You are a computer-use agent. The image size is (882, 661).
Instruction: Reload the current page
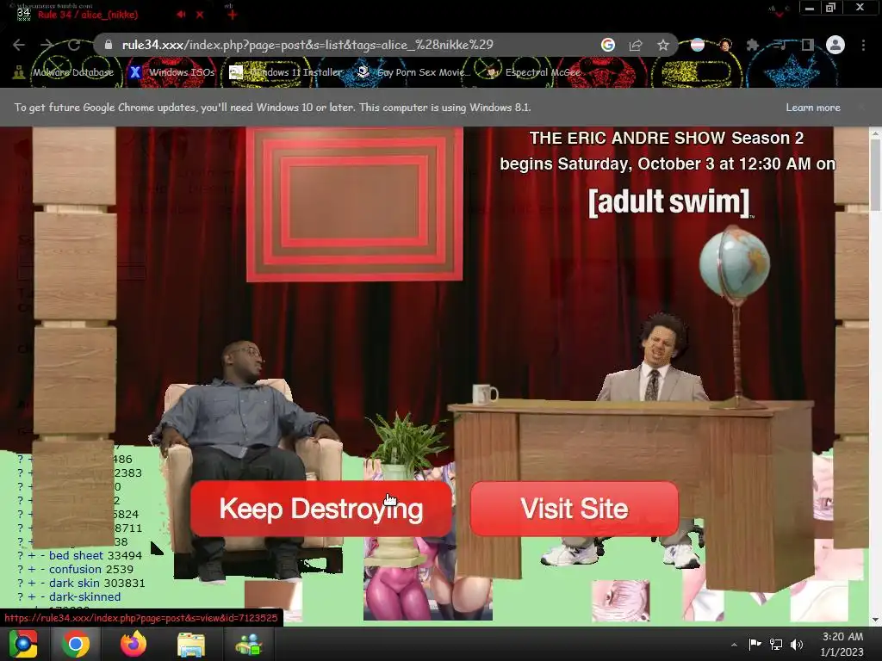coord(74,45)
